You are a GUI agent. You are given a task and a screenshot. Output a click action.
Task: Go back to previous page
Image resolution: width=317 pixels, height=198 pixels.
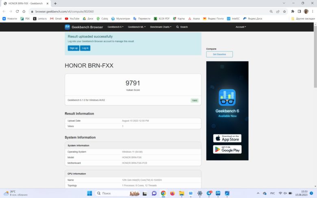[4, 11]
